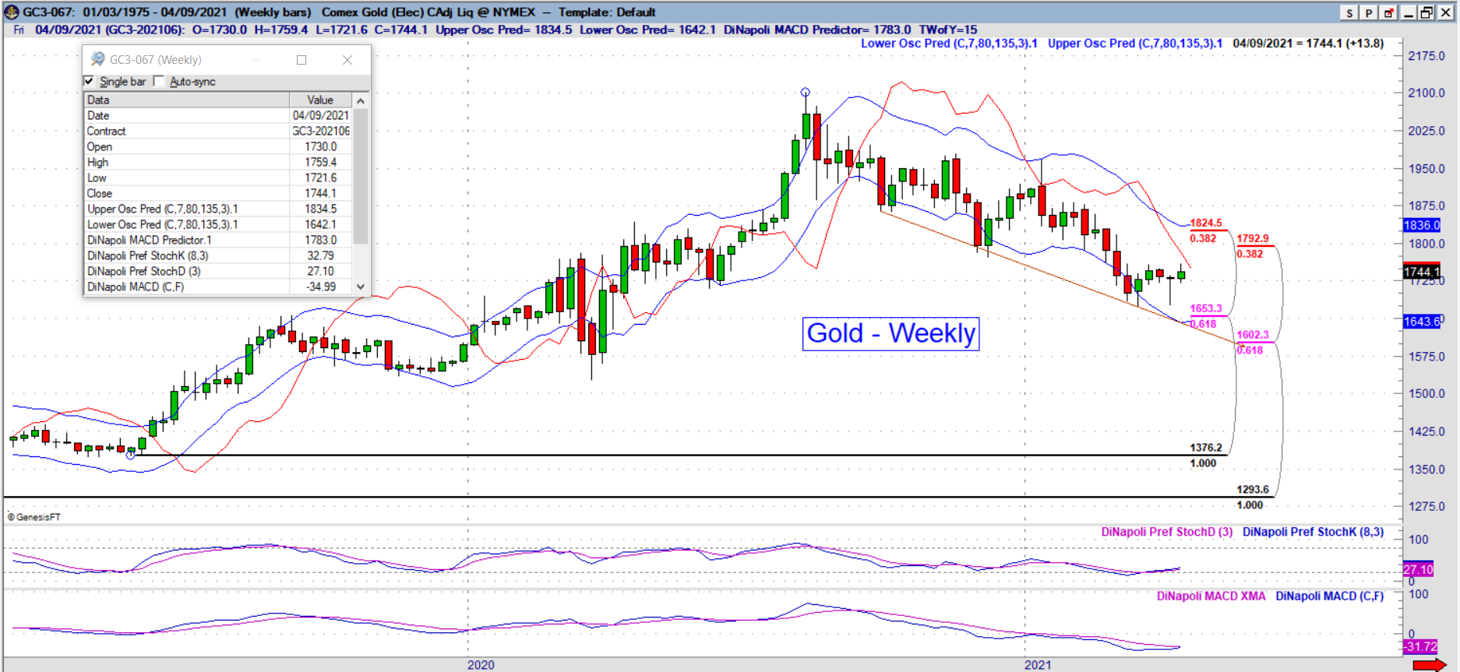Screen dimensions: 1460x672
Task: Click the P button in the title bar
Action: pyautogui.click(x=1368, y=12)
